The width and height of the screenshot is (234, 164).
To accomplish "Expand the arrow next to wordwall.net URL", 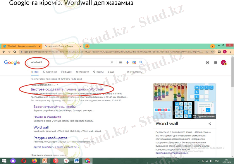I will pos(57,85).
